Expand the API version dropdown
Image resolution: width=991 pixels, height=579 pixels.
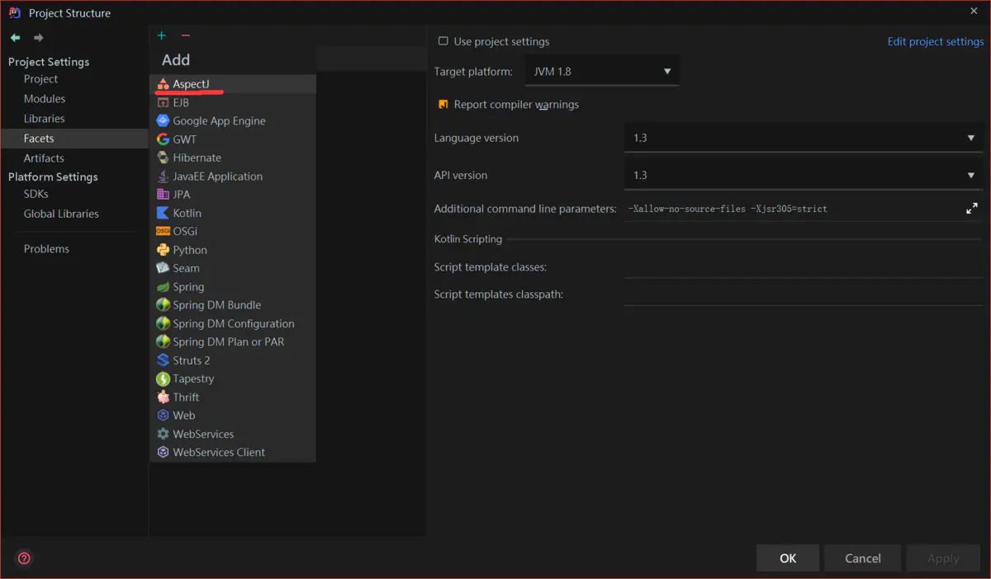(803, 175)
